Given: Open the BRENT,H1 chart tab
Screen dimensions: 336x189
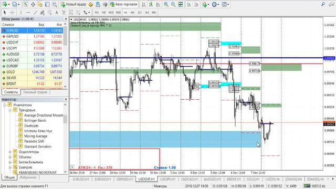Looking at the screenshot, I should pos(234,179).
